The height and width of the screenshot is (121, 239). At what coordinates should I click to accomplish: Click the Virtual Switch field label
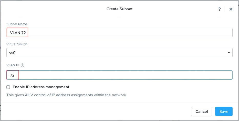17,44
